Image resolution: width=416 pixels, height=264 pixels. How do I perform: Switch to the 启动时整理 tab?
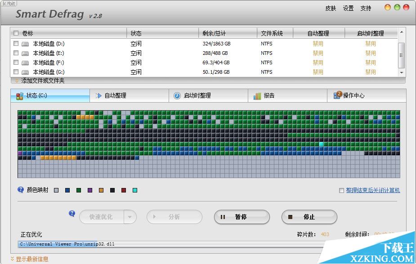coord(209,95)
